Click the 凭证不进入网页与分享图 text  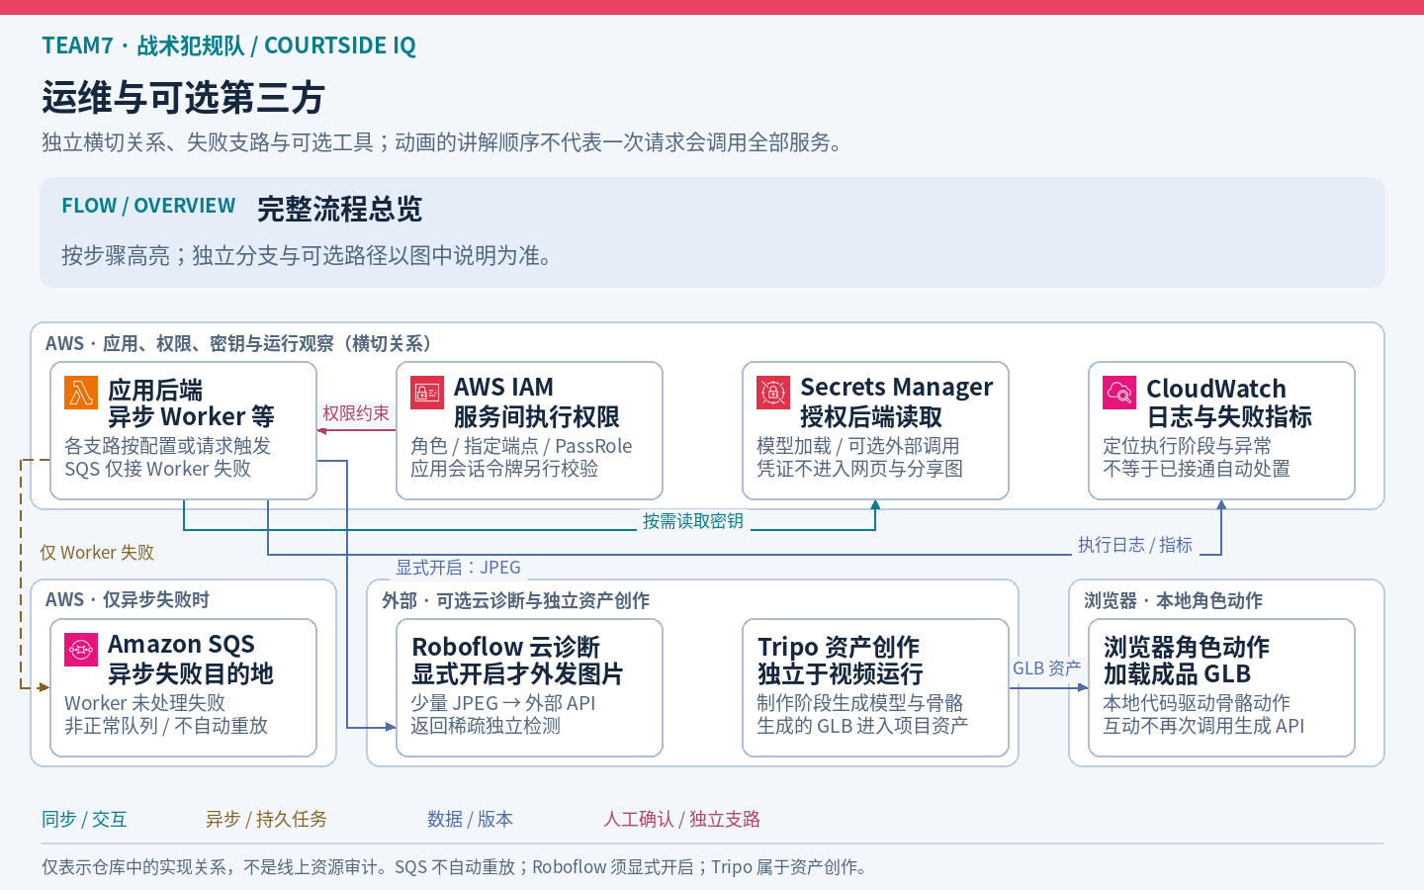click(x=859, y=469)
